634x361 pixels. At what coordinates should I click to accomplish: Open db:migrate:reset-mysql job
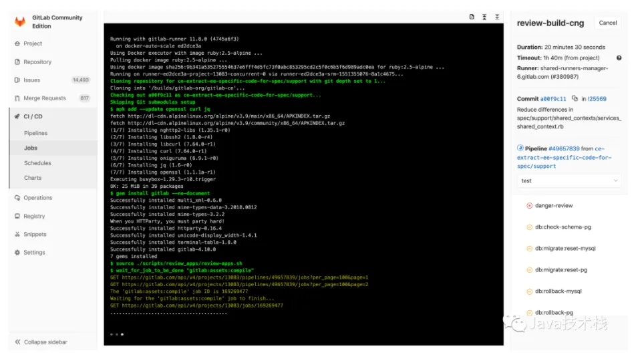click(x=565, y=249)
